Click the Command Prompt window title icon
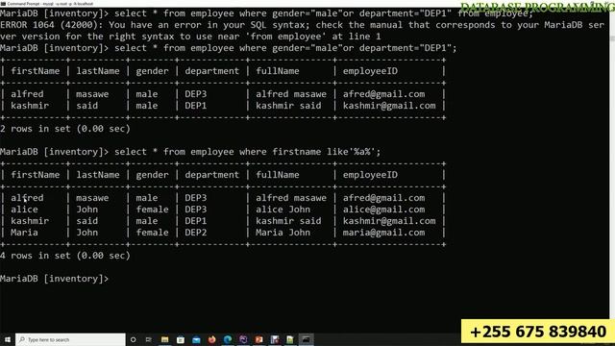 [3, 4]
